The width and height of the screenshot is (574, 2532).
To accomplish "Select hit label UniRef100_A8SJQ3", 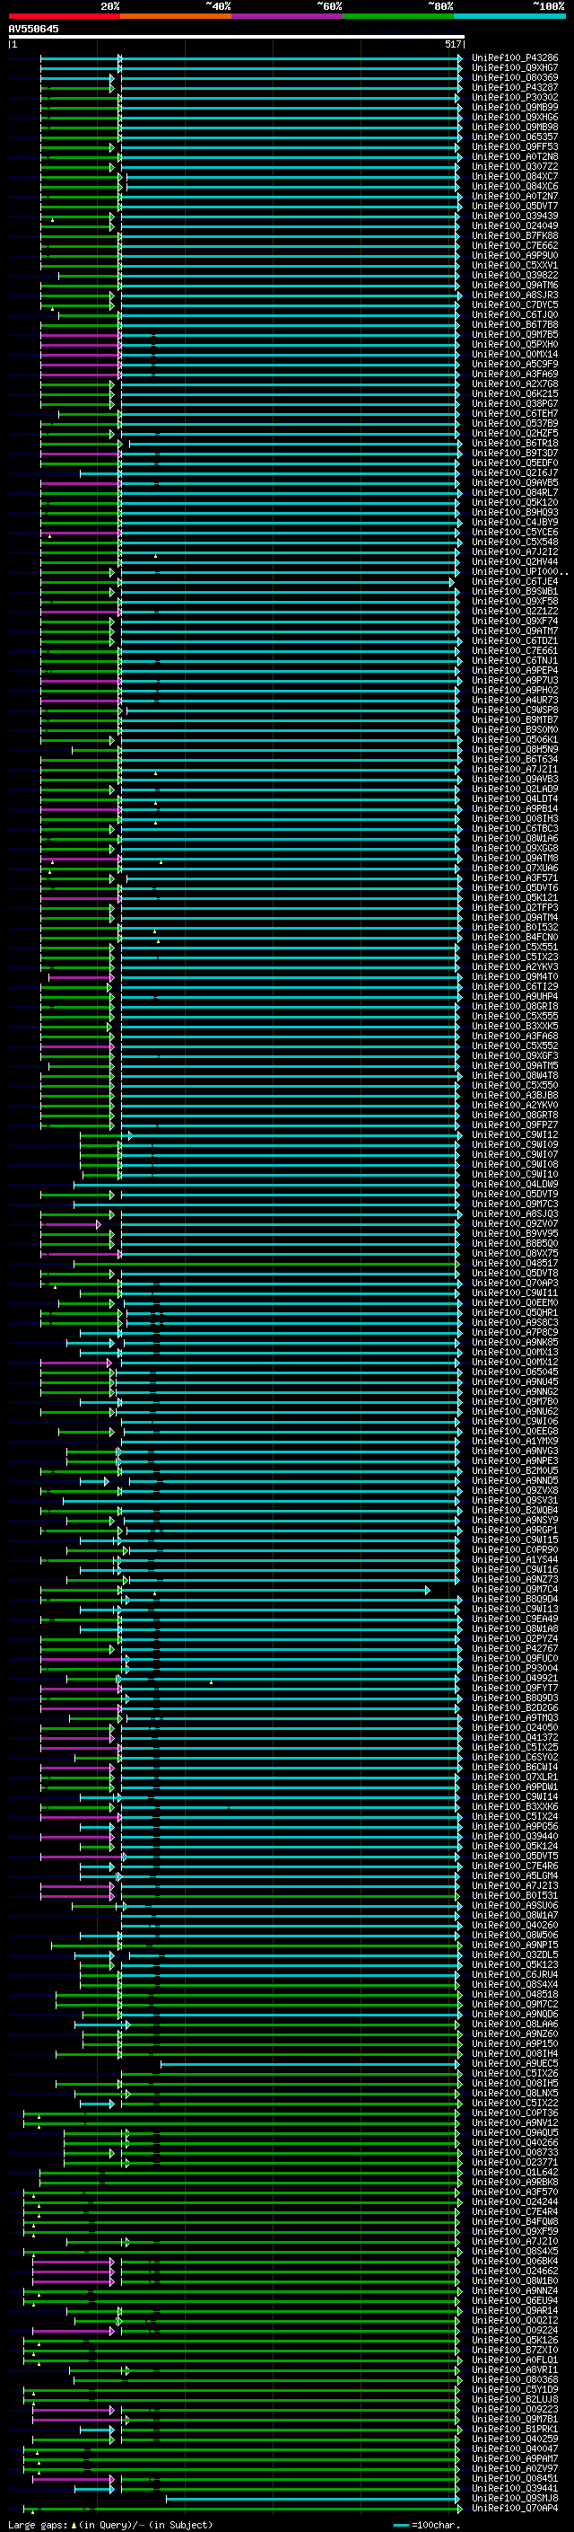I will [515, 1214].
